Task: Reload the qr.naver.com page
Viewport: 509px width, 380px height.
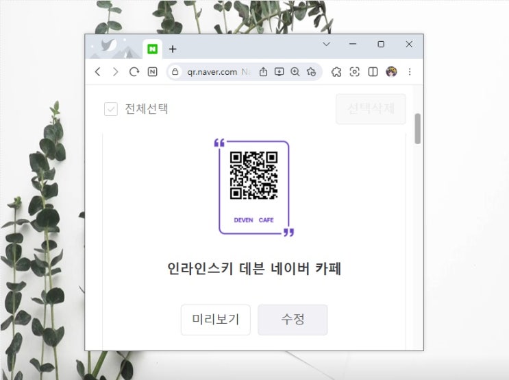Action: point(134,72)
